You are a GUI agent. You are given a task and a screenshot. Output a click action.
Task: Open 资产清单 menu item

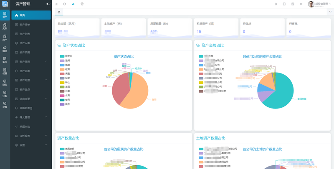point(31,25)
